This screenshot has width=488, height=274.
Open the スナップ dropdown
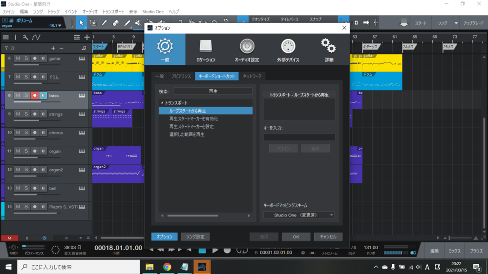(x=315, y=20)
